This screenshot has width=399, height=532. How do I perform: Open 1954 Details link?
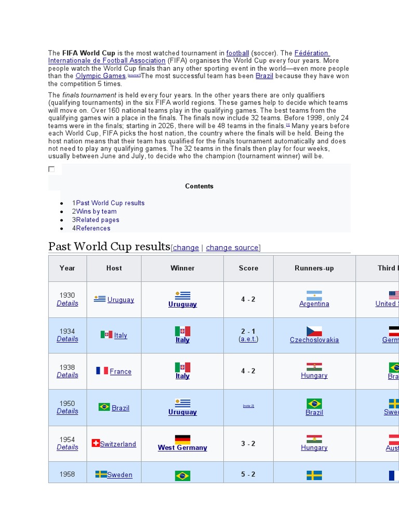tap(68, 447)
